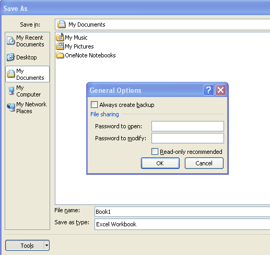Image resolution: width=270 pixels, height=255 pixels.
Task: Enable Always create backup checkbox
Action: point(94,105)
